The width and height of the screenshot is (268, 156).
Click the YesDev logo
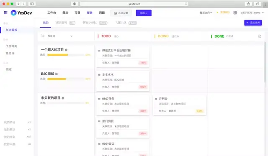[21, 13]
